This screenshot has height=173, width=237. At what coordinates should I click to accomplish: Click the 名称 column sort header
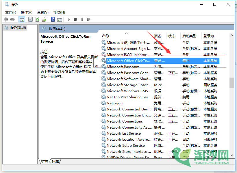[105, 35]
